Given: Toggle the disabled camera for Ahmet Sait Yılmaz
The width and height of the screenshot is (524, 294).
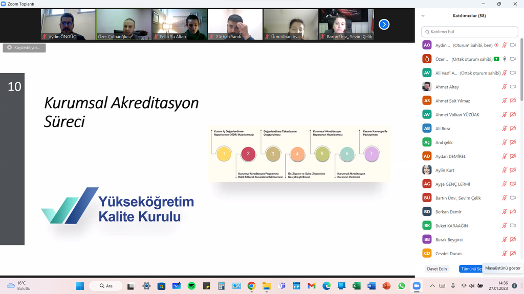Looking at the screenshot, I should (x=513, y=101).
